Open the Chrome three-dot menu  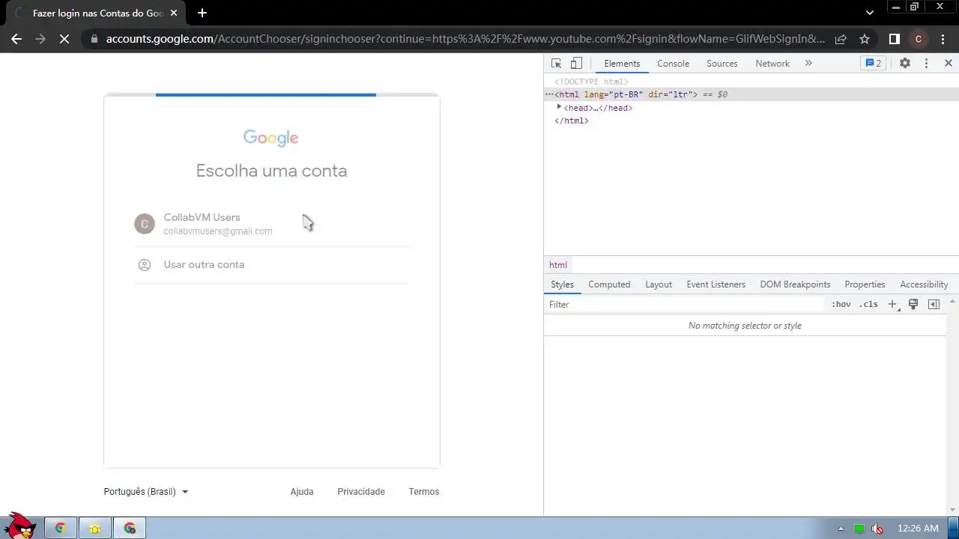coord(943,39)
